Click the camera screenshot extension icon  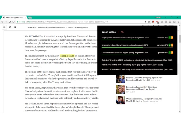[162, 22]
